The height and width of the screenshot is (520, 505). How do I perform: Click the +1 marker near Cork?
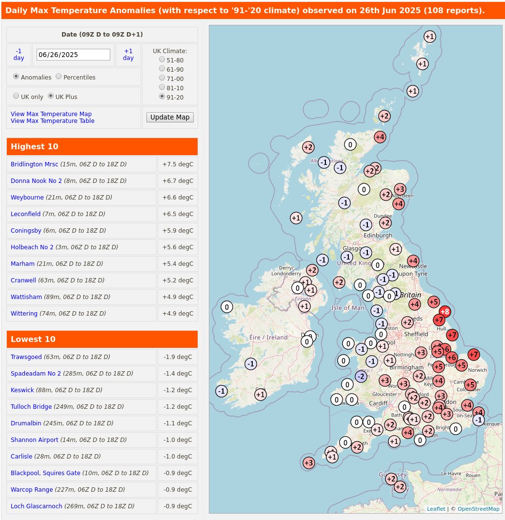261,395
